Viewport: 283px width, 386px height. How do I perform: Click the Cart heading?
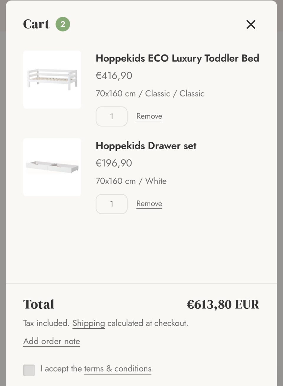click(x=36, y=24)
